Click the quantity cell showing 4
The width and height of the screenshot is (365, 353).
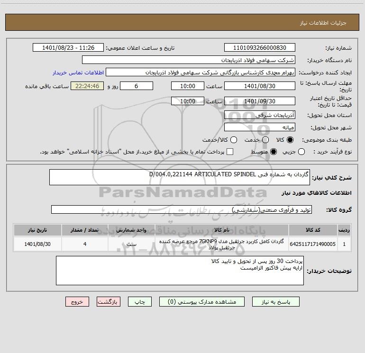[x=85, y=244]
